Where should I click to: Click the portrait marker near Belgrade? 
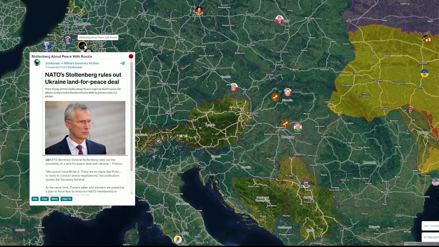306,184
